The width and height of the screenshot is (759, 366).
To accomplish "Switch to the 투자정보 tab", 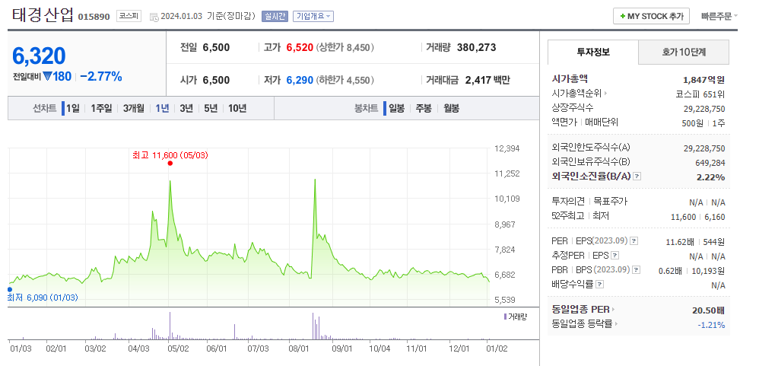I will tap(593, 53).
